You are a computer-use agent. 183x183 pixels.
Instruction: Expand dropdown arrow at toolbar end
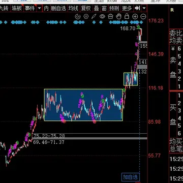144,8
